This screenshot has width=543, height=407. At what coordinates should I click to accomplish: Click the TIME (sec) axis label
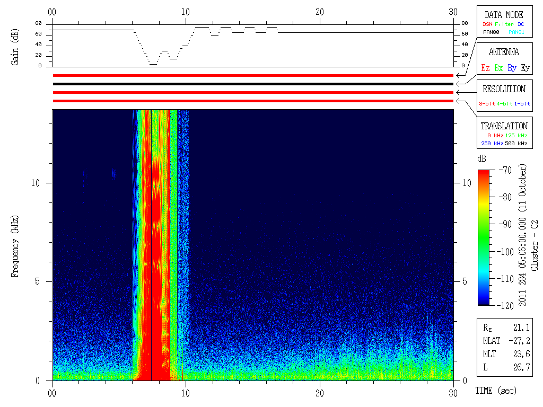496,391
